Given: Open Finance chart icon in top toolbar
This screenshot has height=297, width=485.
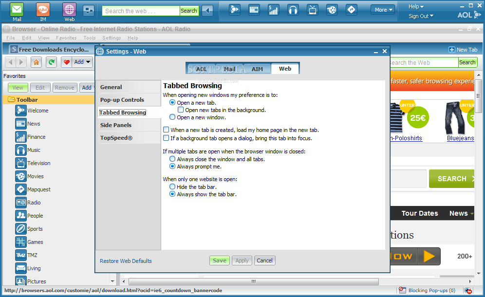Looking at the screenshot, I should point(273,10).
